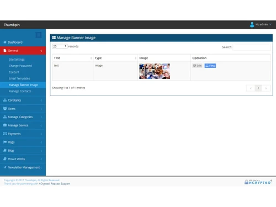Viewport: 276px width, 207px height.
Task: Click the How it Works book icon
Action: 5,159
